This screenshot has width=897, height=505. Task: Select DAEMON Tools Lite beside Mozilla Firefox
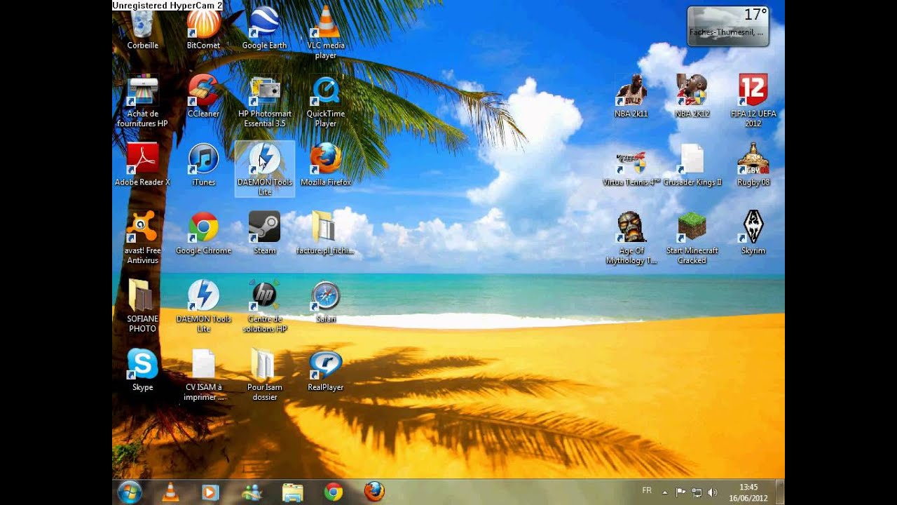click(x=264, y=168)
